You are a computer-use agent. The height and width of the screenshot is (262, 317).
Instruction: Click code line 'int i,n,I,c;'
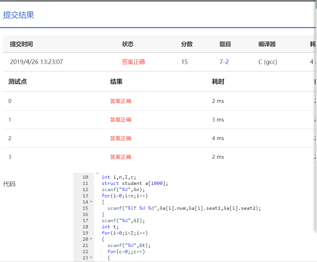click(119, 177)
